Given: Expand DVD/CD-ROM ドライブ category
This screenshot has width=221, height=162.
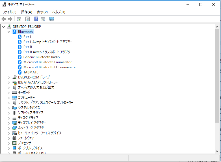Looking at the screenshot, I should pyautogui.click(x=9, y=77).
